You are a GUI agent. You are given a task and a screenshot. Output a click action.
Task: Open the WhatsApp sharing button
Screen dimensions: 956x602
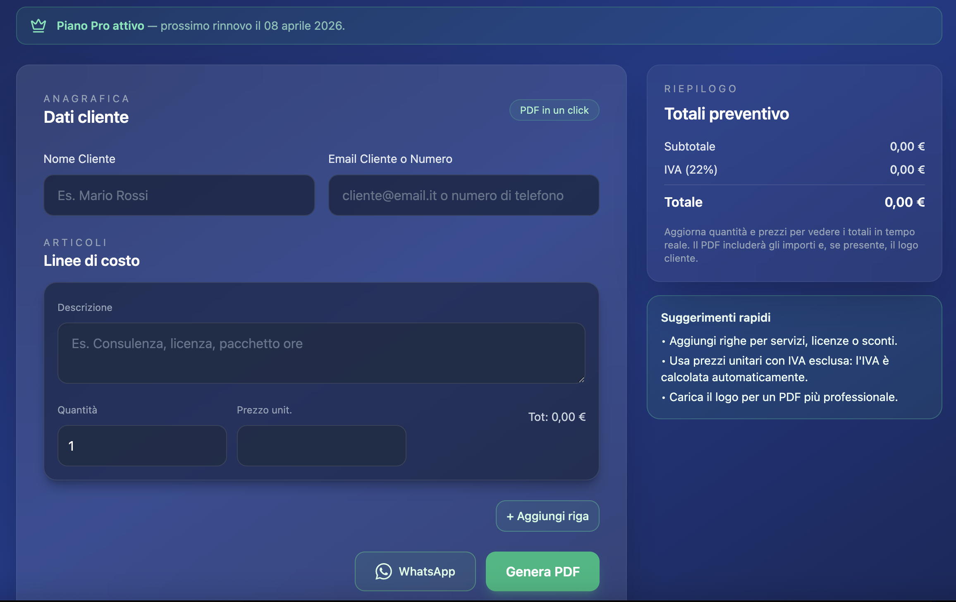click(415, 571)
